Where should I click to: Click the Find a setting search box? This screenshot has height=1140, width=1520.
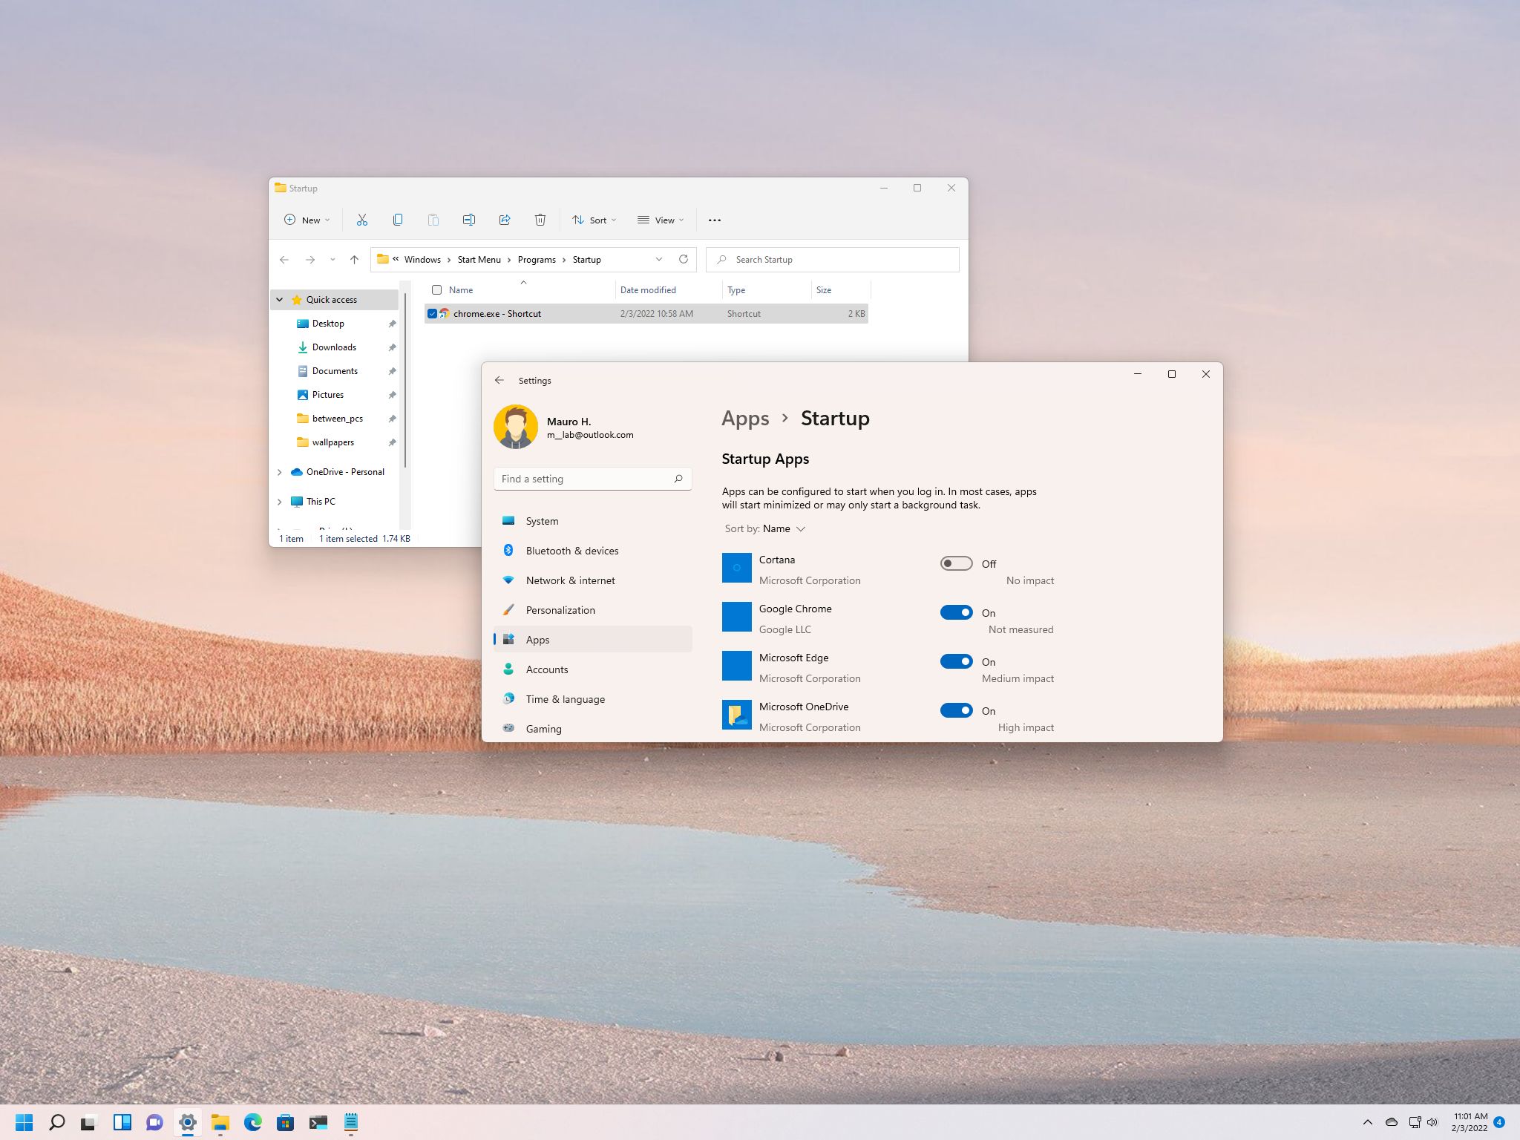(x=593, y=479)
